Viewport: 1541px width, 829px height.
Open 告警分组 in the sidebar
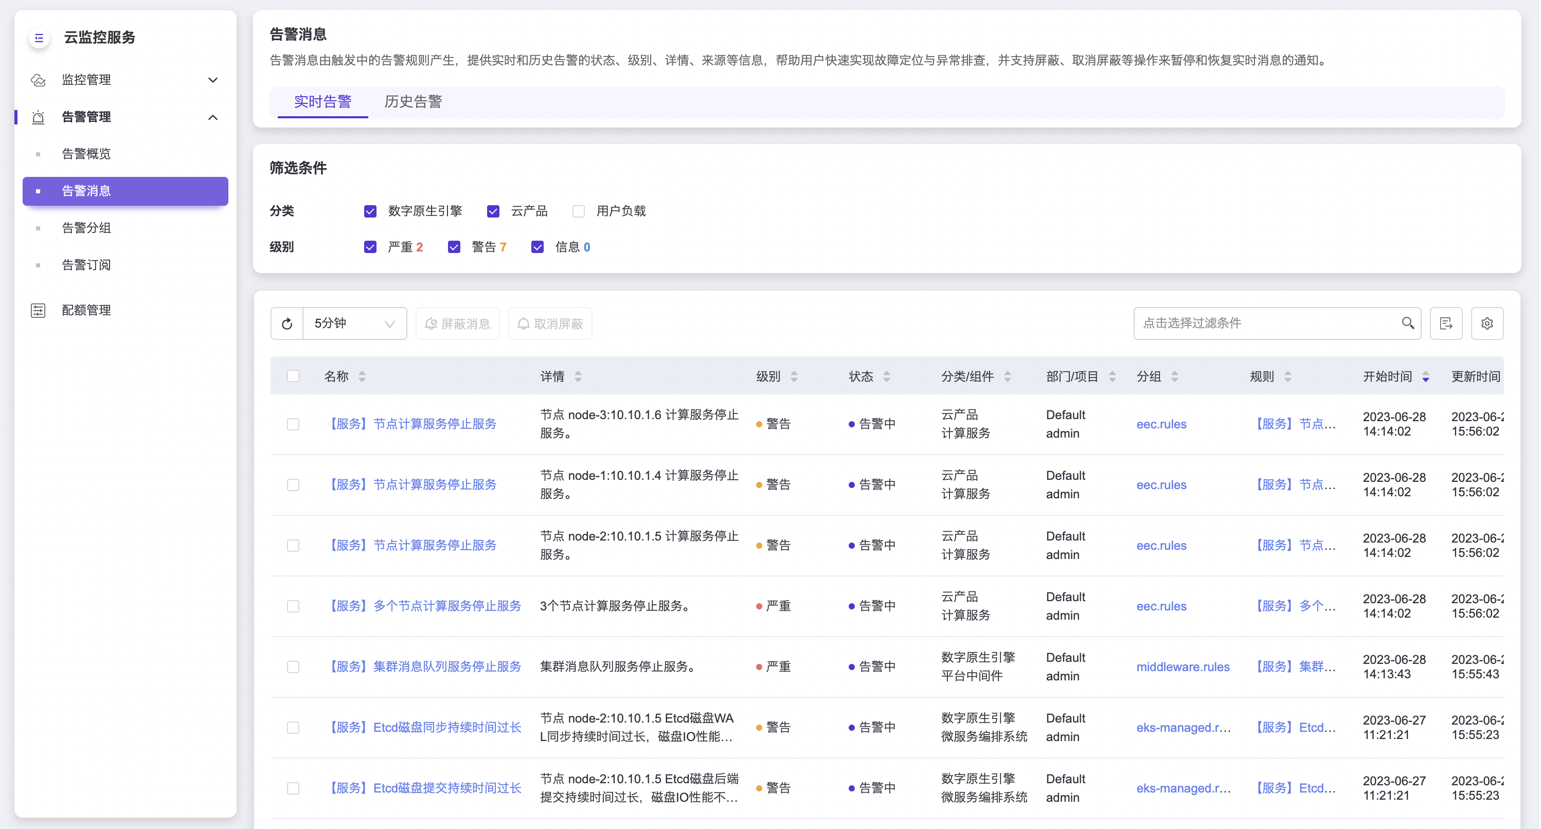click(86, 228)
